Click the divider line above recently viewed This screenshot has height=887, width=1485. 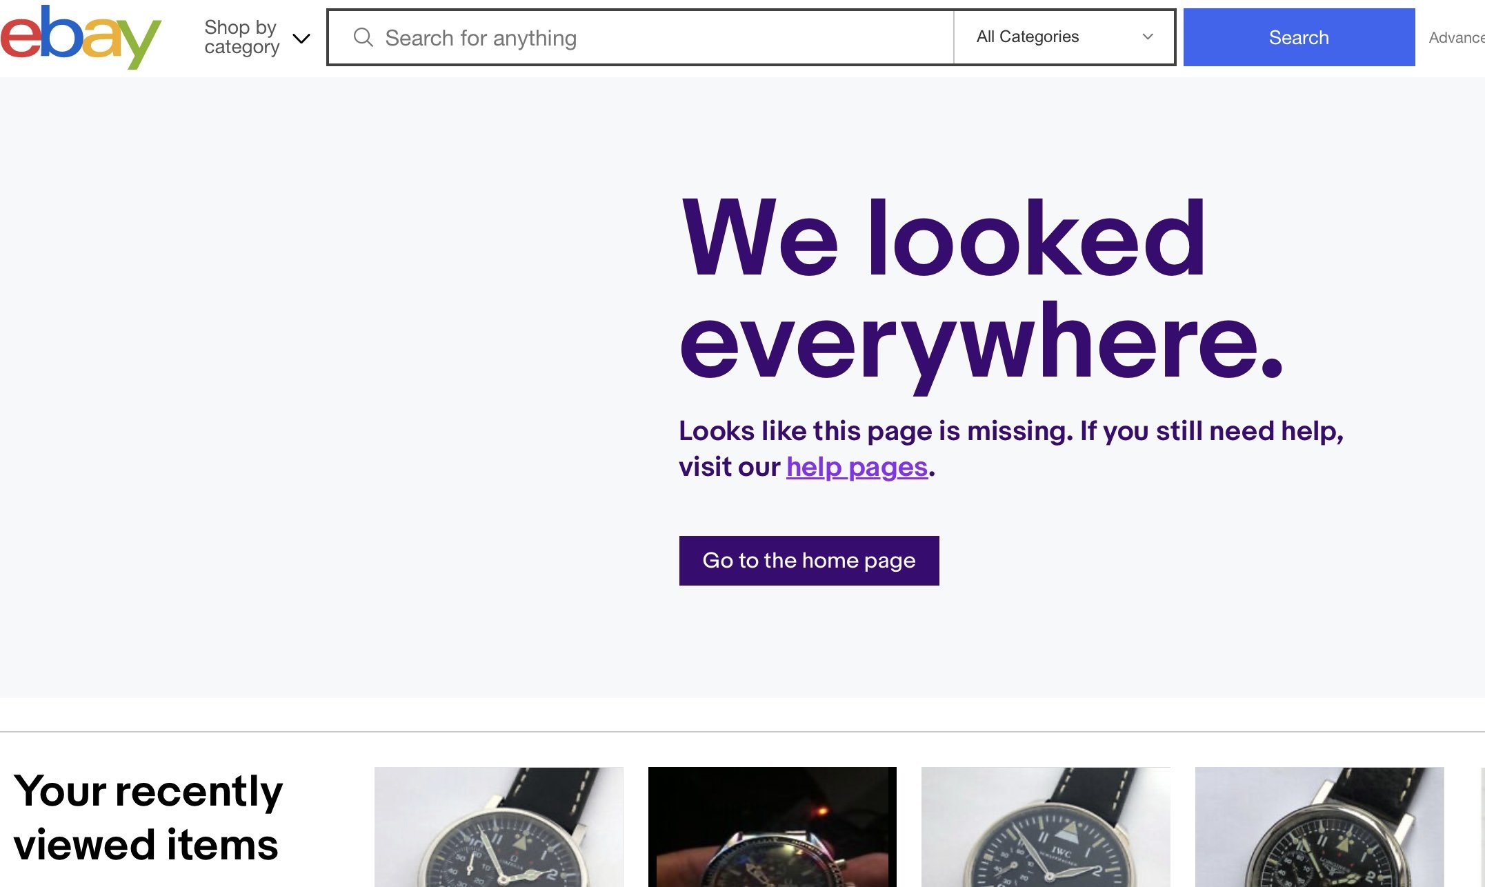742,732
